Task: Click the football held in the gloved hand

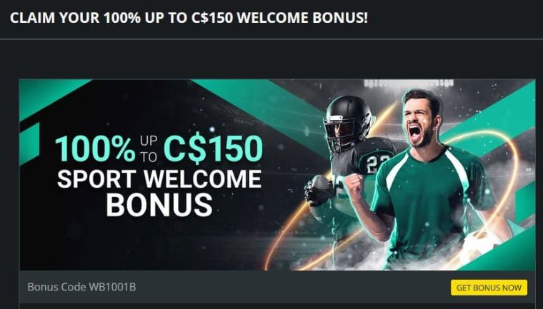Action: 319,188
